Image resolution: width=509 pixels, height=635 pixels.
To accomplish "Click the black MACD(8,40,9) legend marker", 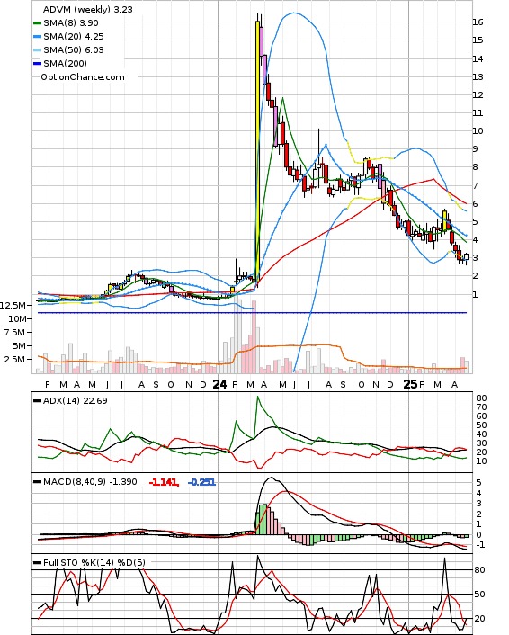I will pyautogui.click(x=37, y=482).
